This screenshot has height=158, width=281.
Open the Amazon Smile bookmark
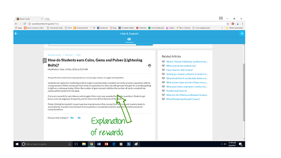coord(81,28)
